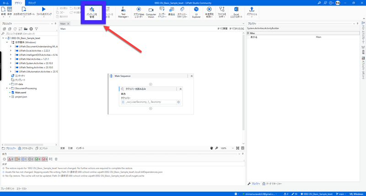Collapse the Dependencies (依存関係) node
Viewport: 366px width, 196px height.
tap(7, 42)
